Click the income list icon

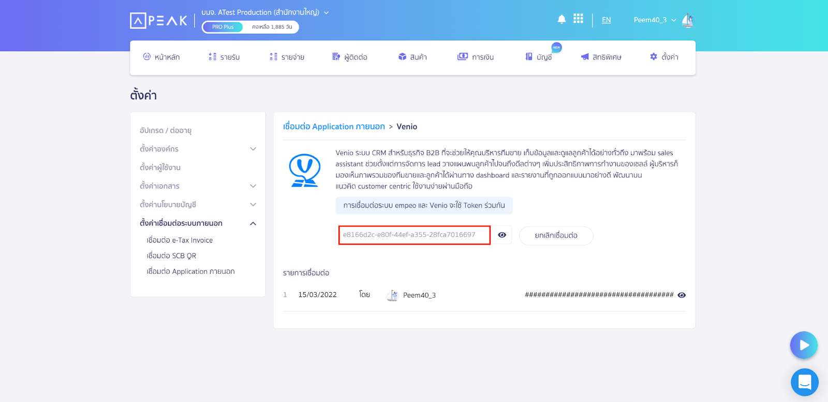[x=212, y=56]
